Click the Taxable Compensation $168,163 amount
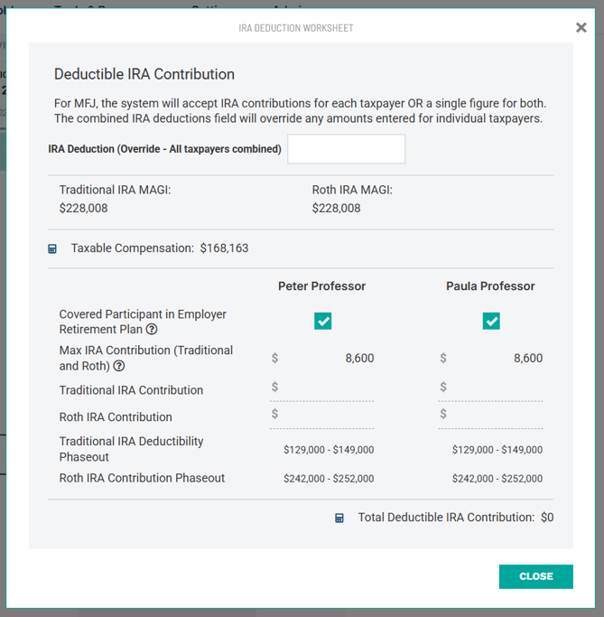The height and width of the screenshot is (617, 604). point(224,248)
